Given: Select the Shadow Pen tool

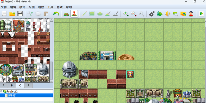Looking at the screenshot, I should [x=116, y=14].
